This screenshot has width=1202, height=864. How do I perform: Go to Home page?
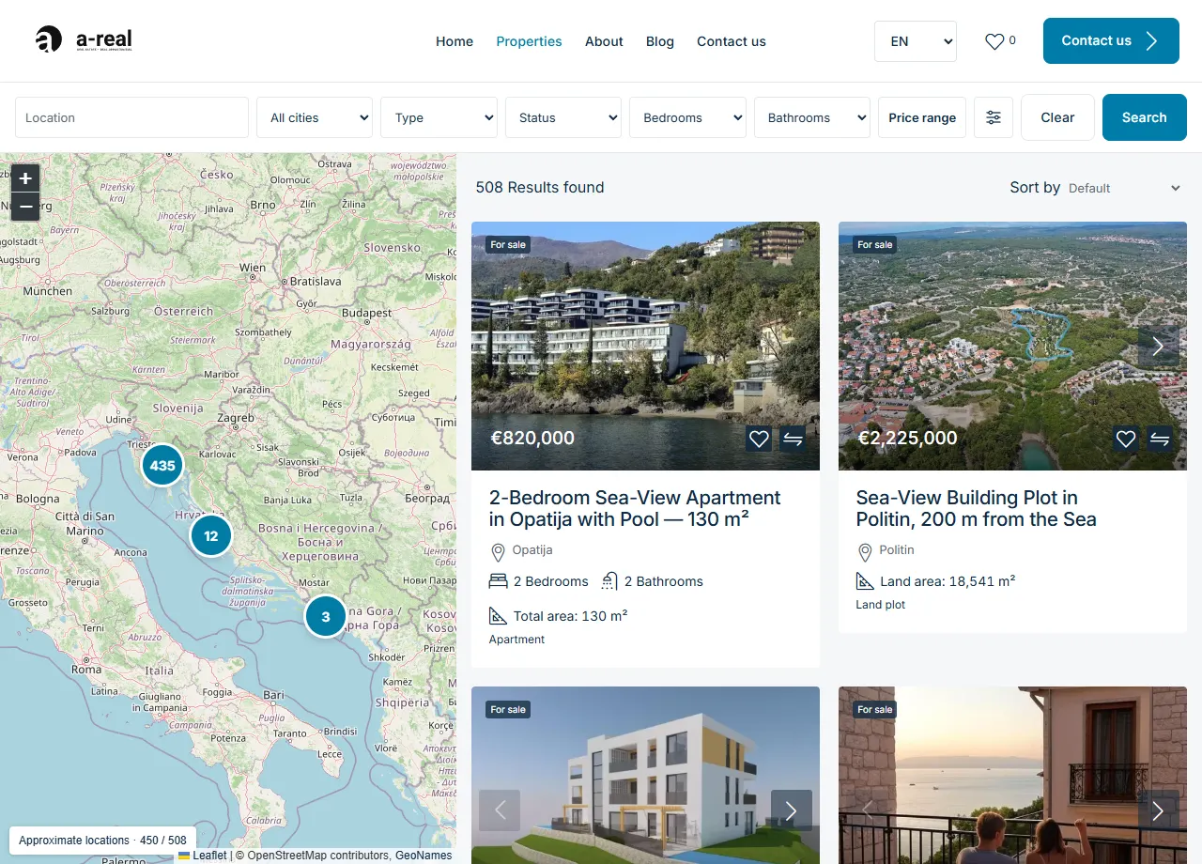[455, 41]
